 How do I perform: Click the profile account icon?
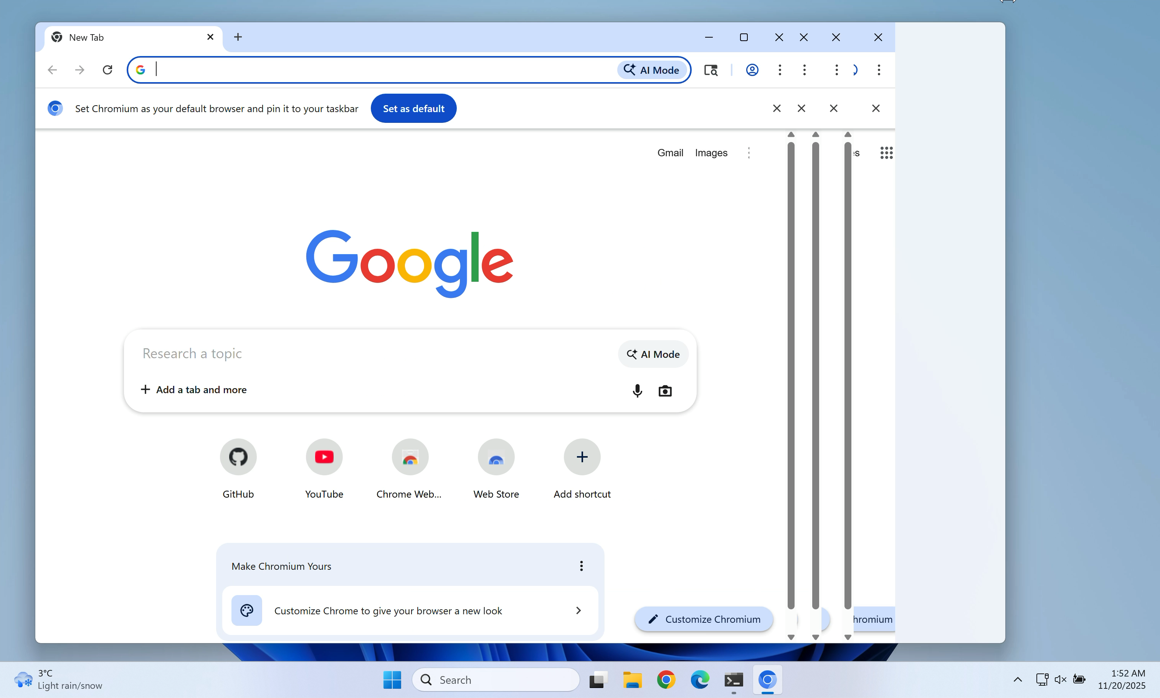(752, 69)
